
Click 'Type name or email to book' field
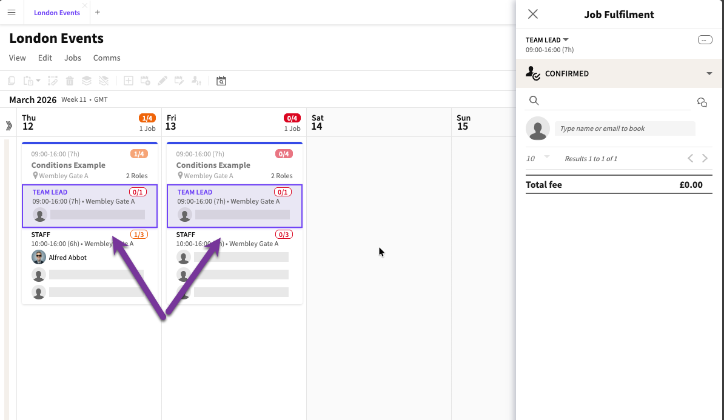625,128
